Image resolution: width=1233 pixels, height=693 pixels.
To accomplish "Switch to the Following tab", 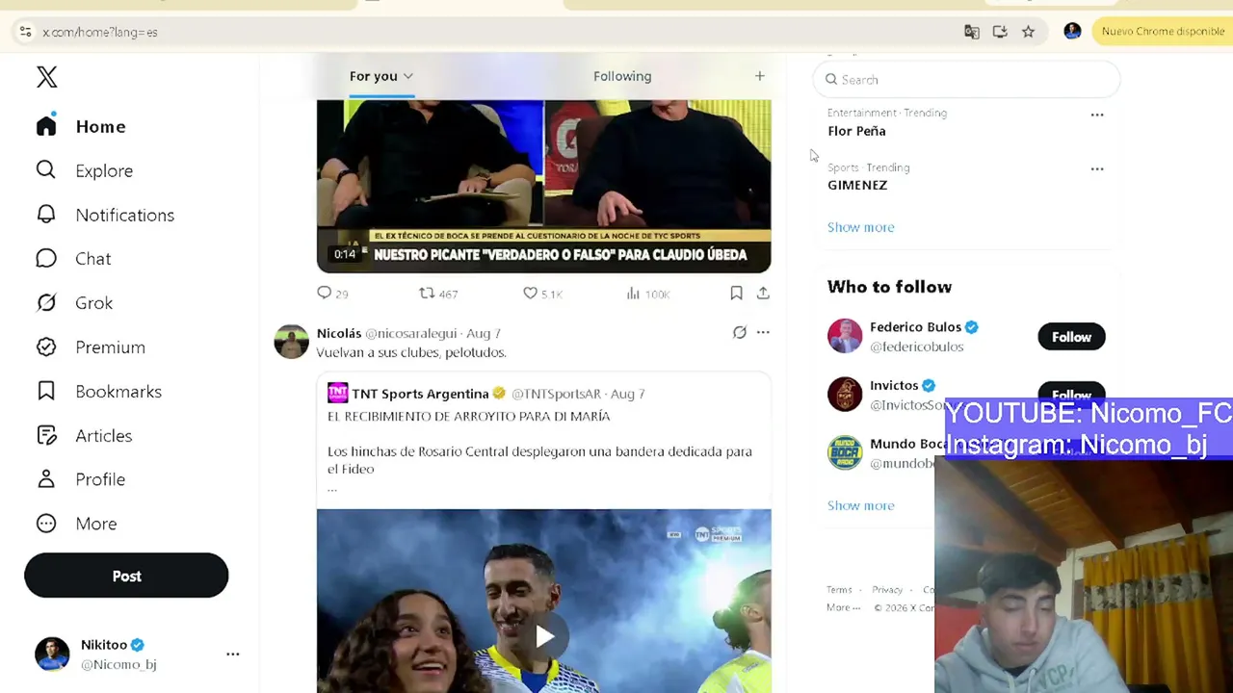I will [622, 76].
